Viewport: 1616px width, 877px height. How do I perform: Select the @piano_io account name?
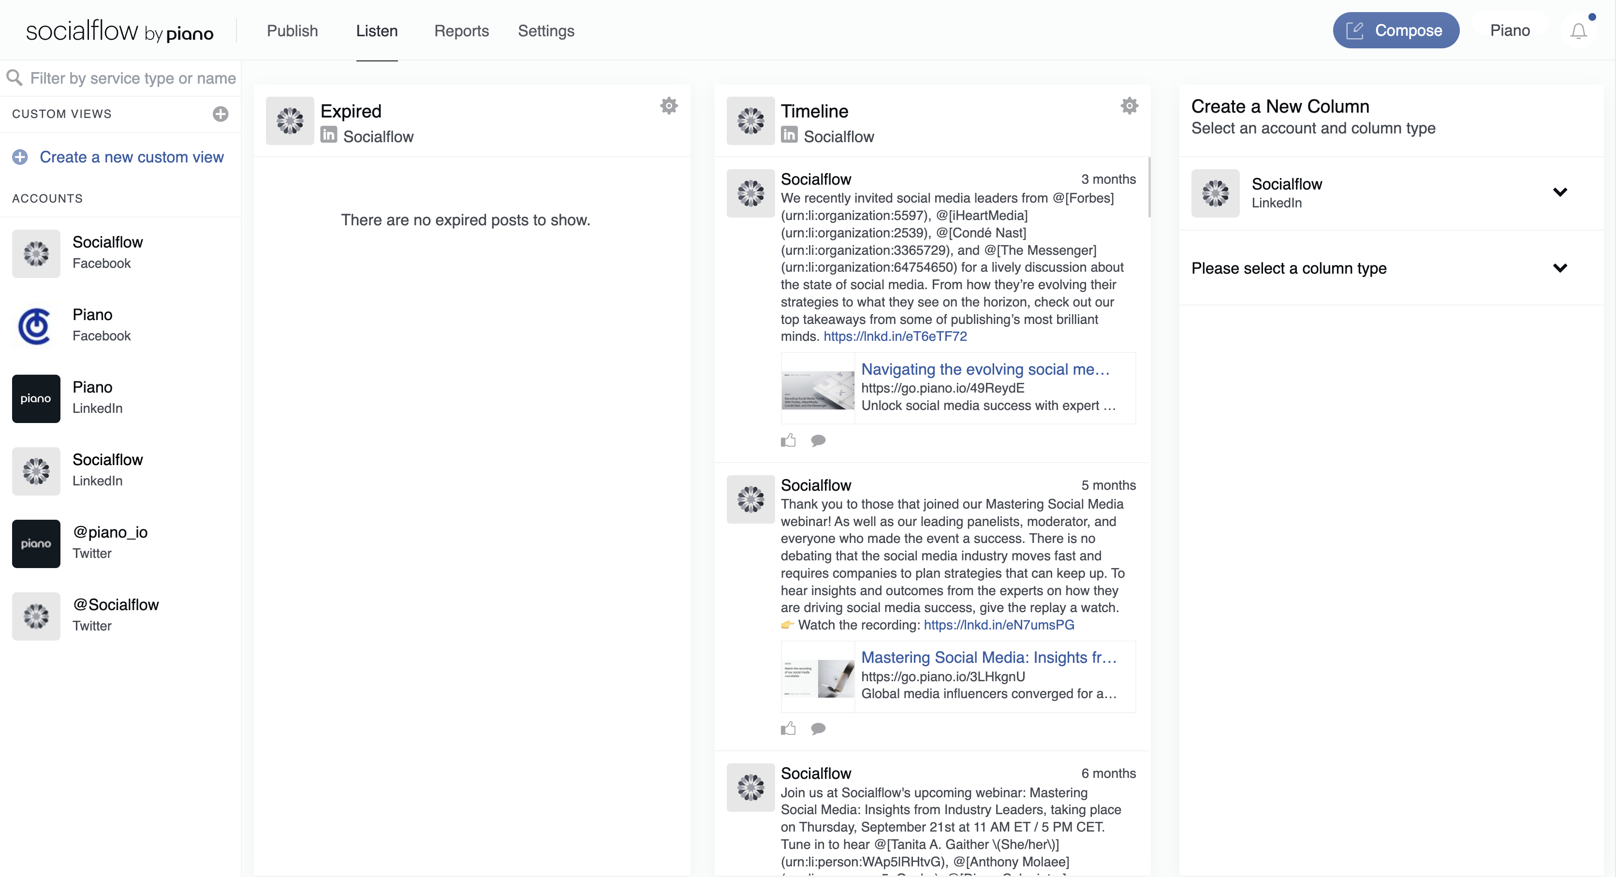tap(110, 532)
